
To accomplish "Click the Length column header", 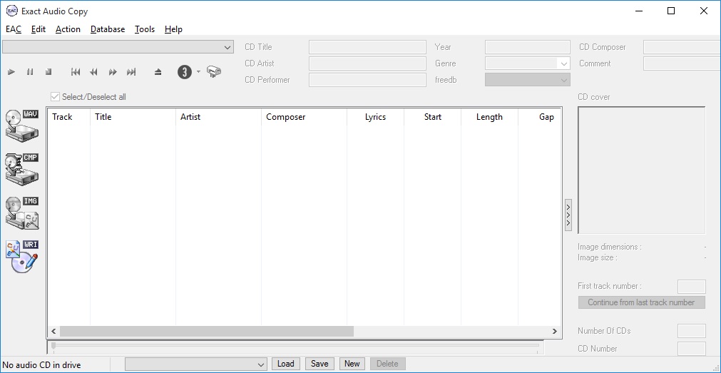I will pos(489,117).
